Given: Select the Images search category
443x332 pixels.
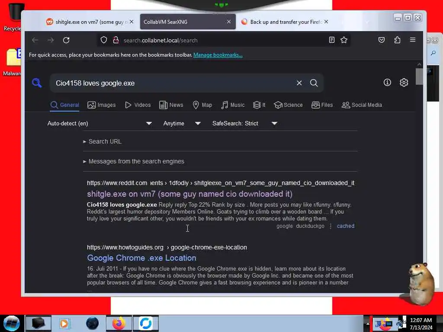Looking at the screenshot, I should click(101, 105).
